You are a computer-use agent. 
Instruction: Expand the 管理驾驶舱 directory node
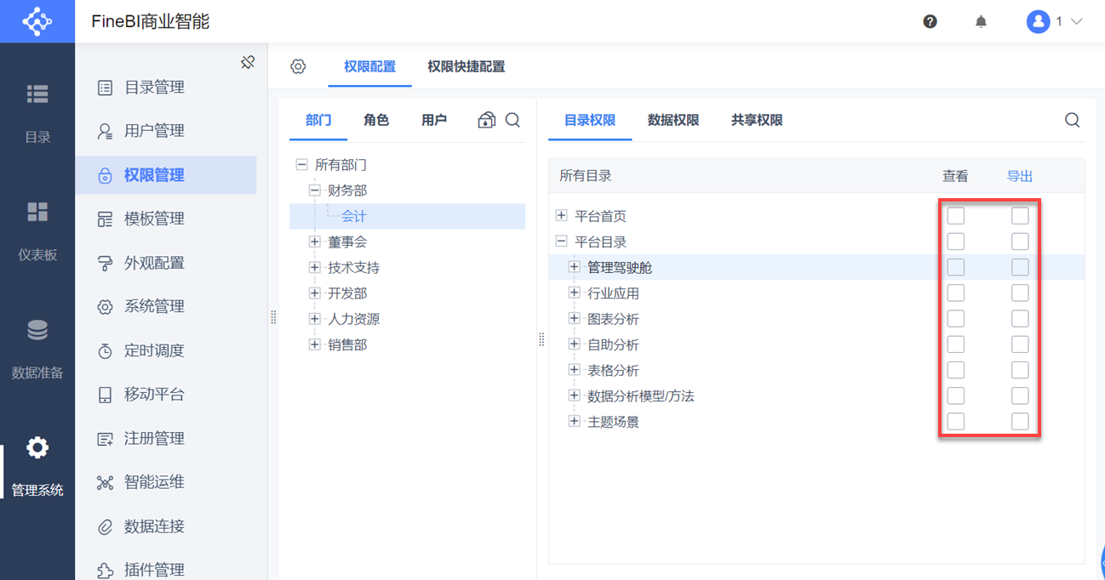tap(573, 266)
